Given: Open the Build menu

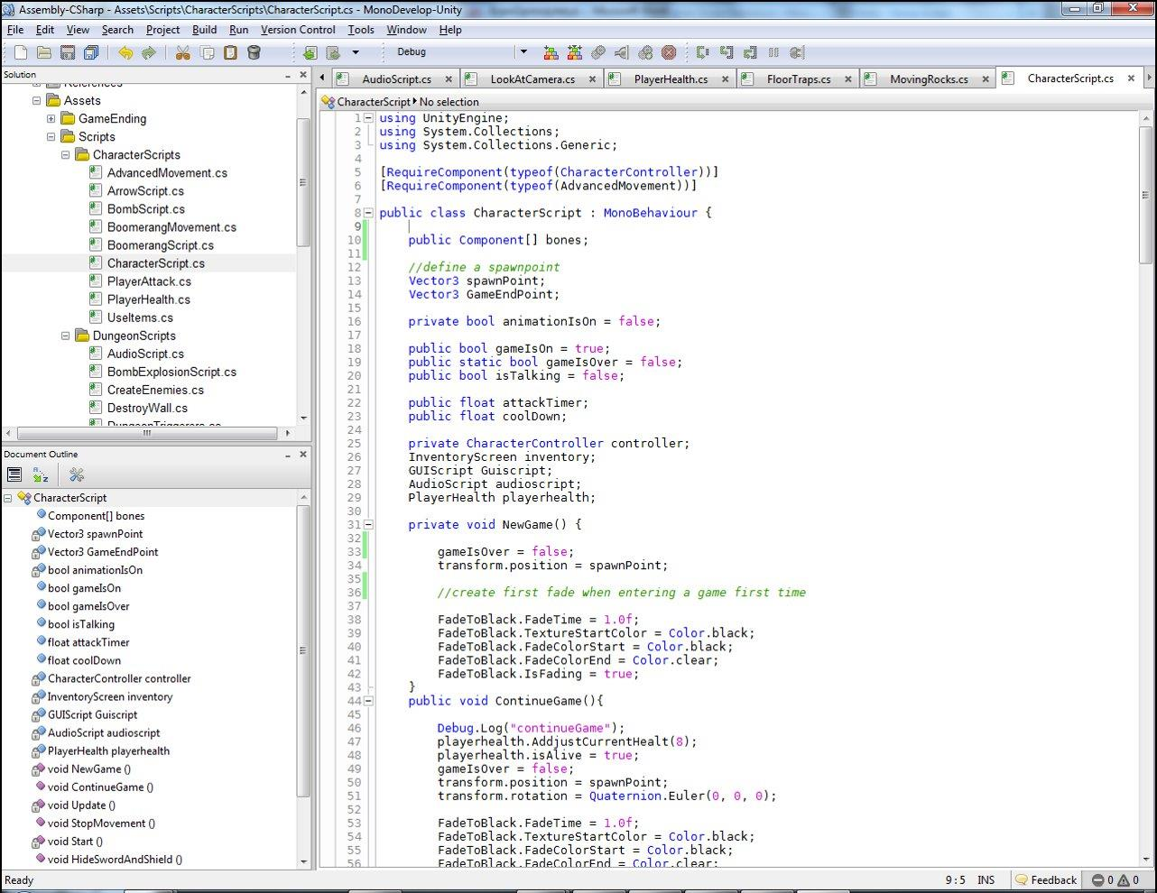Looking at the screenshot, I should point(205,30).
